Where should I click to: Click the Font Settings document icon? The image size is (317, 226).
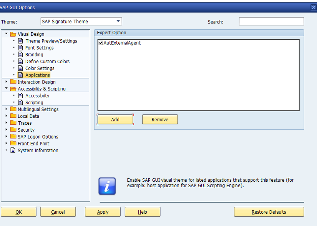20,48
